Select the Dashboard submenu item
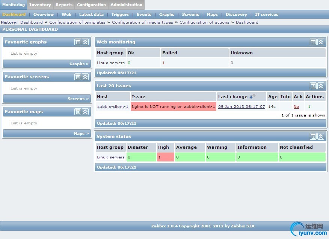329x239 pixels. (x=14, y=15)
